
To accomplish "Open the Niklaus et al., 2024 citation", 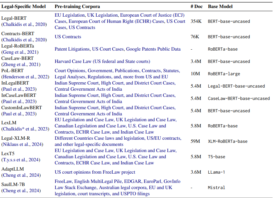I will 22,144.
